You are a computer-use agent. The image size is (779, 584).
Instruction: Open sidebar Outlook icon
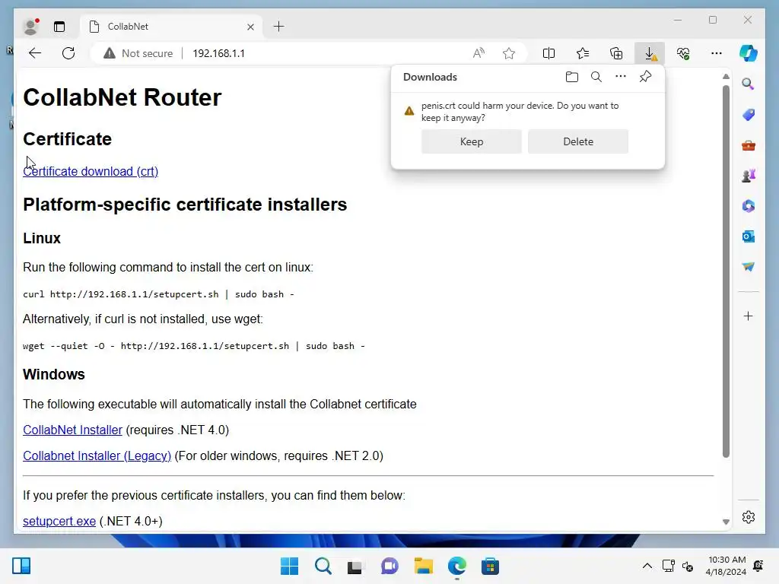tap(749, 236)
